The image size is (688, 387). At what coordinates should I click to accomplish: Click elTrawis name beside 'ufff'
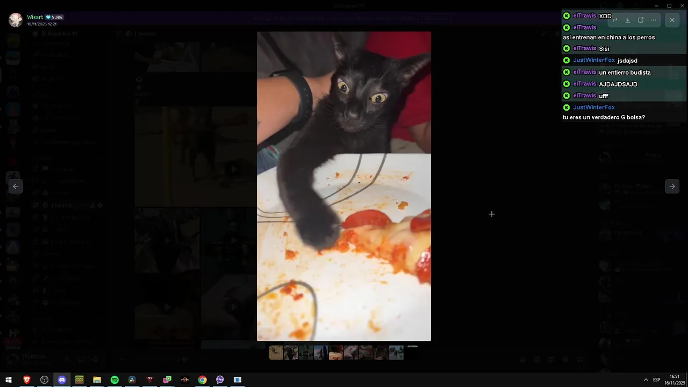pos(585,96)
